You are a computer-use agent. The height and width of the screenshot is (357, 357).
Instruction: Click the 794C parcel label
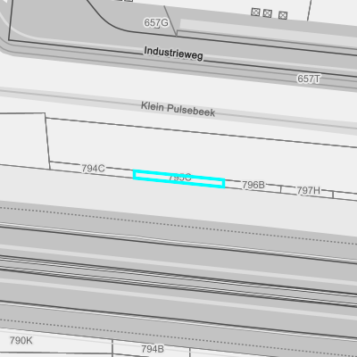click(x=93, y=169)
